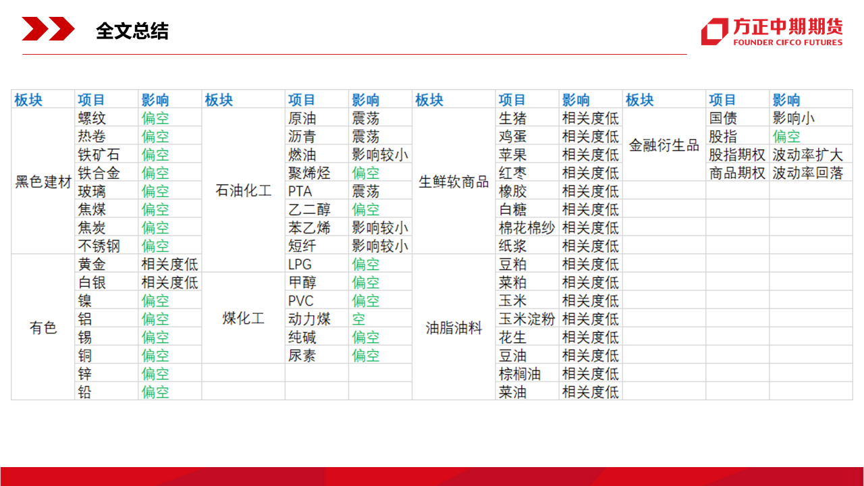Click the 白糖 item cell
The image size is (864, 486).
tap(527, 209)
